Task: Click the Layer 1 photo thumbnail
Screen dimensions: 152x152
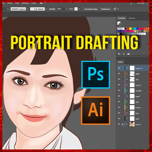Action: (132, 124)
